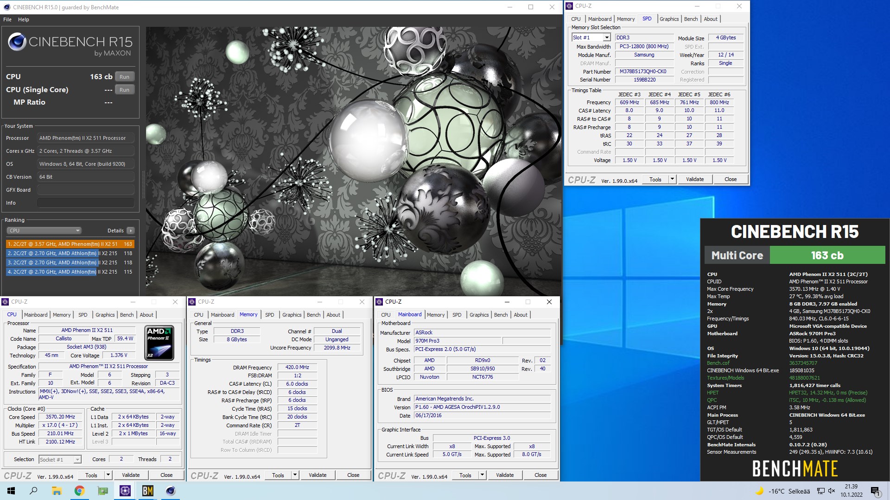Open BenchMate taskbar icon
Viewport: 890px width, 500px height.
[x=148, y=491]
